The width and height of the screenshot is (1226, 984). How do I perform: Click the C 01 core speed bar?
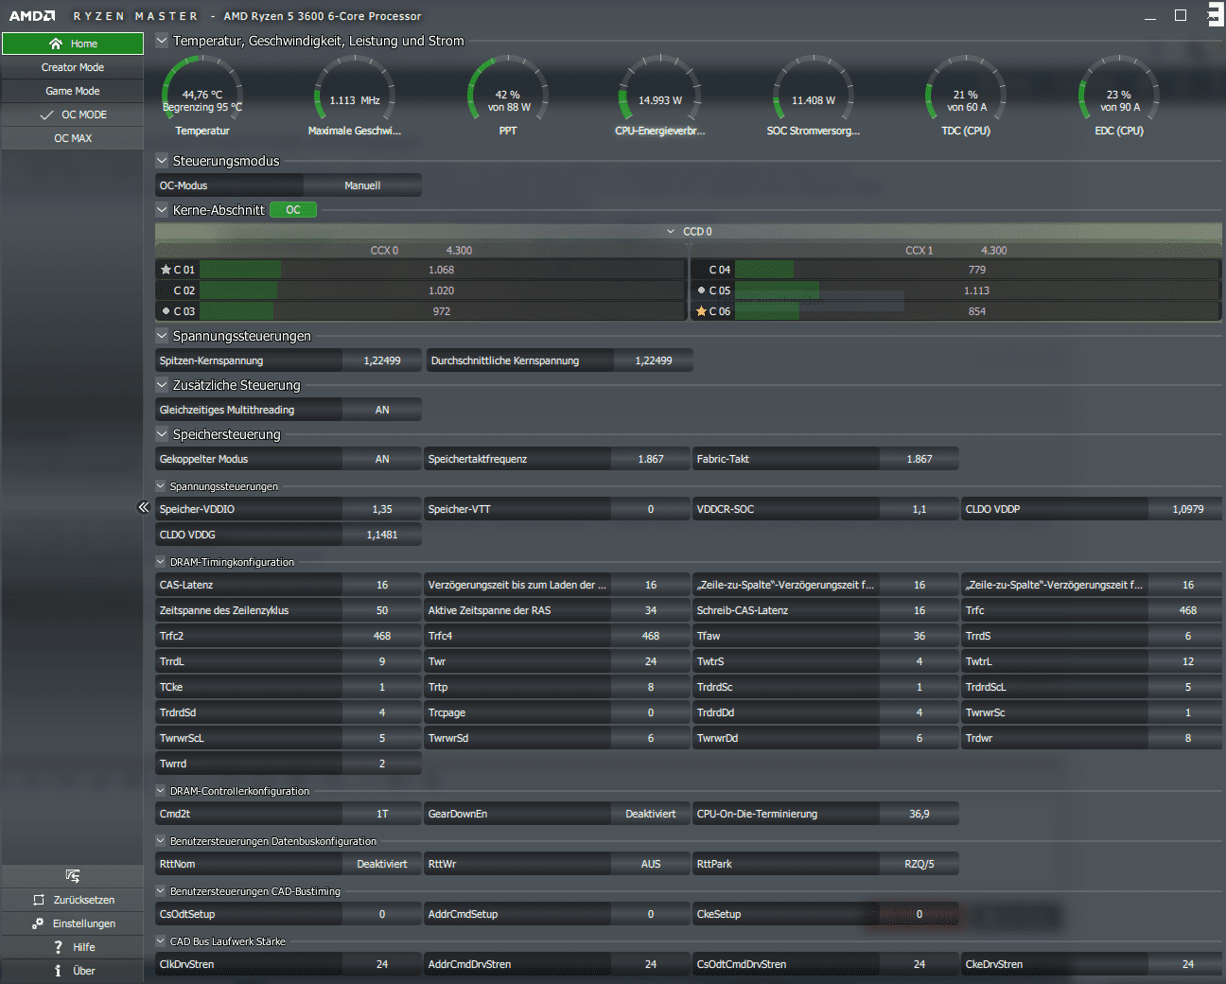tap(442, 270)
